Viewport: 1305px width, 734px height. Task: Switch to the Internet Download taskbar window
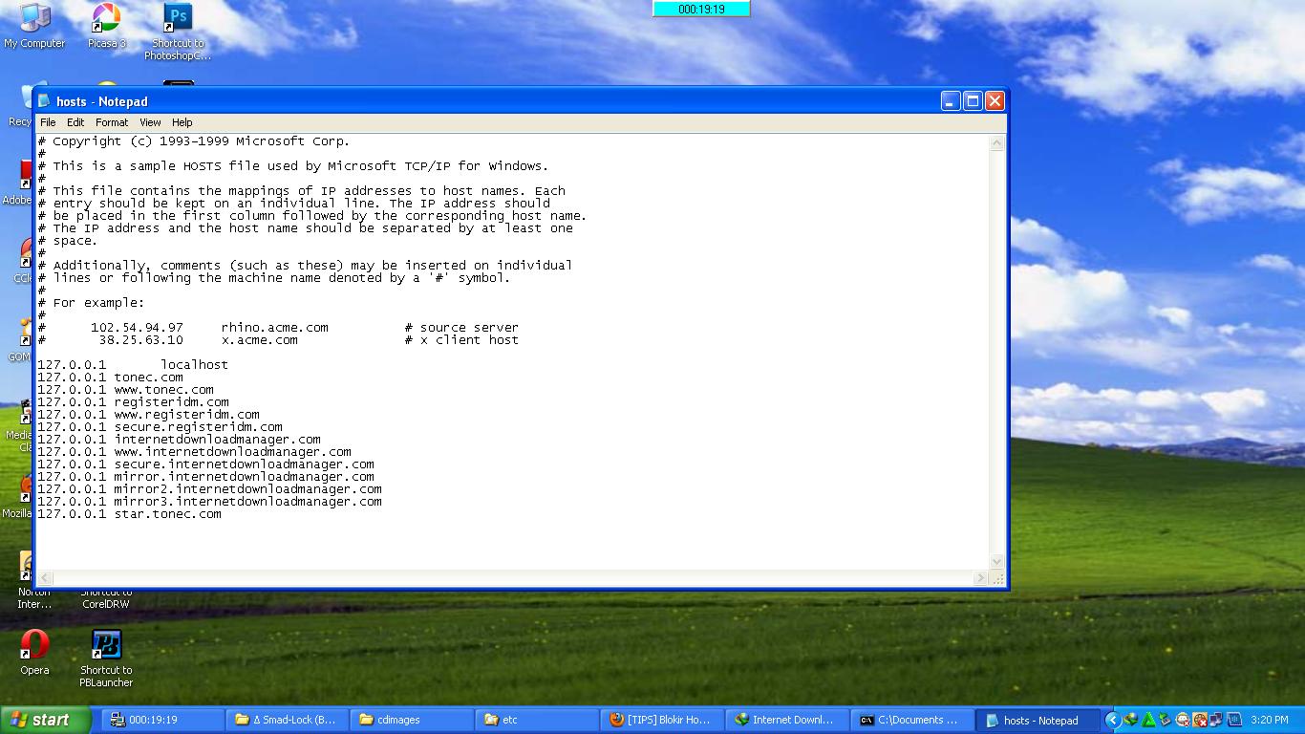(x=785, y=720)
